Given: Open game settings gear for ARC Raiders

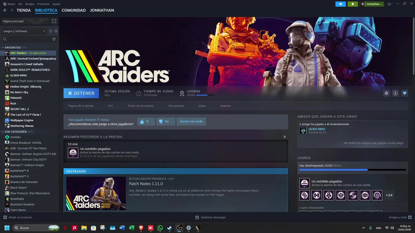Looking at the screenshot, I should (x=386, y=93).
